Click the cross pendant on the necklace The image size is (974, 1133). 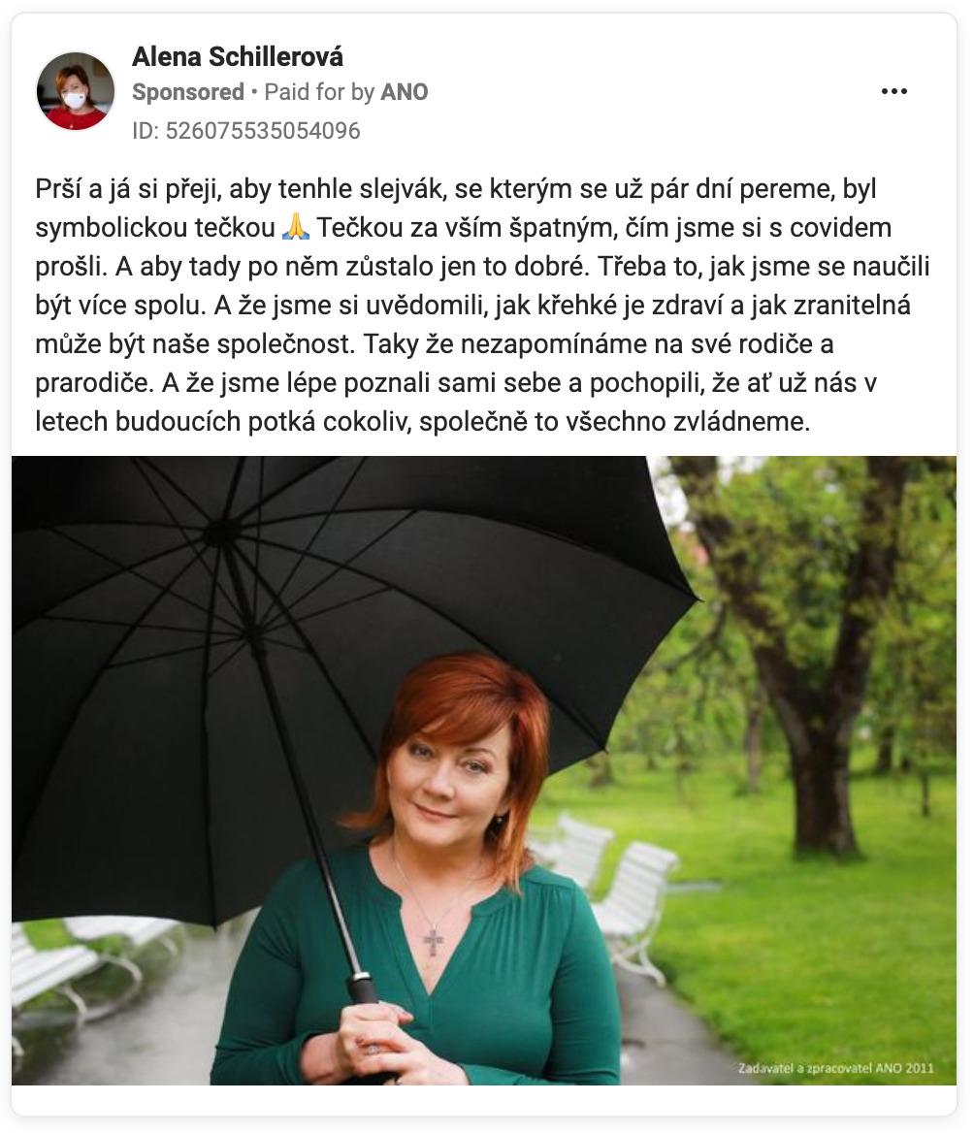point(434,941)
